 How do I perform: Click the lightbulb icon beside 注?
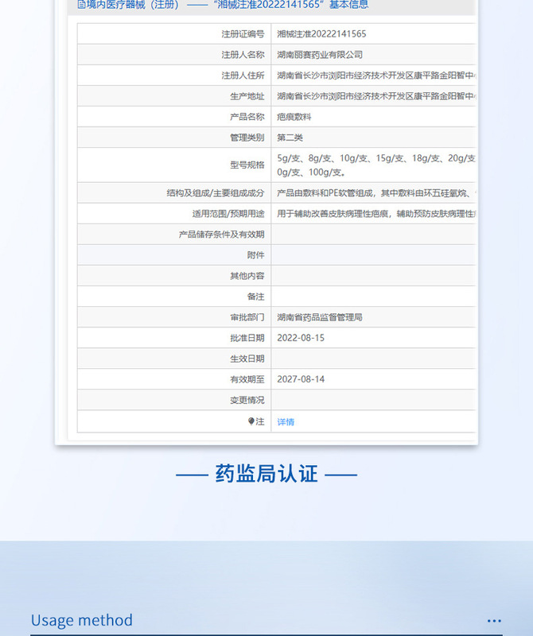[x=251, y=421]
